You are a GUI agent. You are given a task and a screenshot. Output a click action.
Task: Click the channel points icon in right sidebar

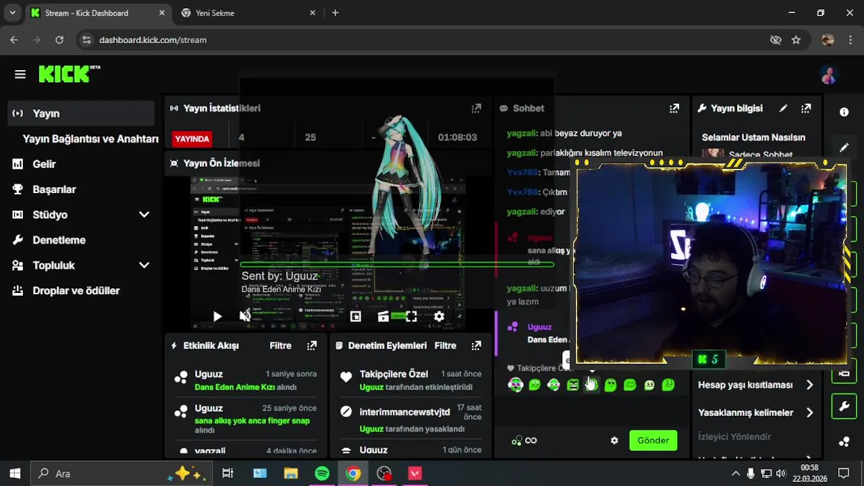click(x=844, y=442)
